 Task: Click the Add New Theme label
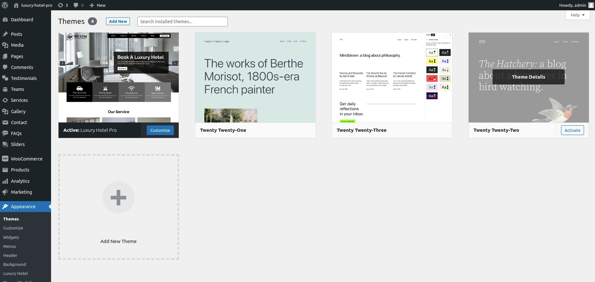119,241
